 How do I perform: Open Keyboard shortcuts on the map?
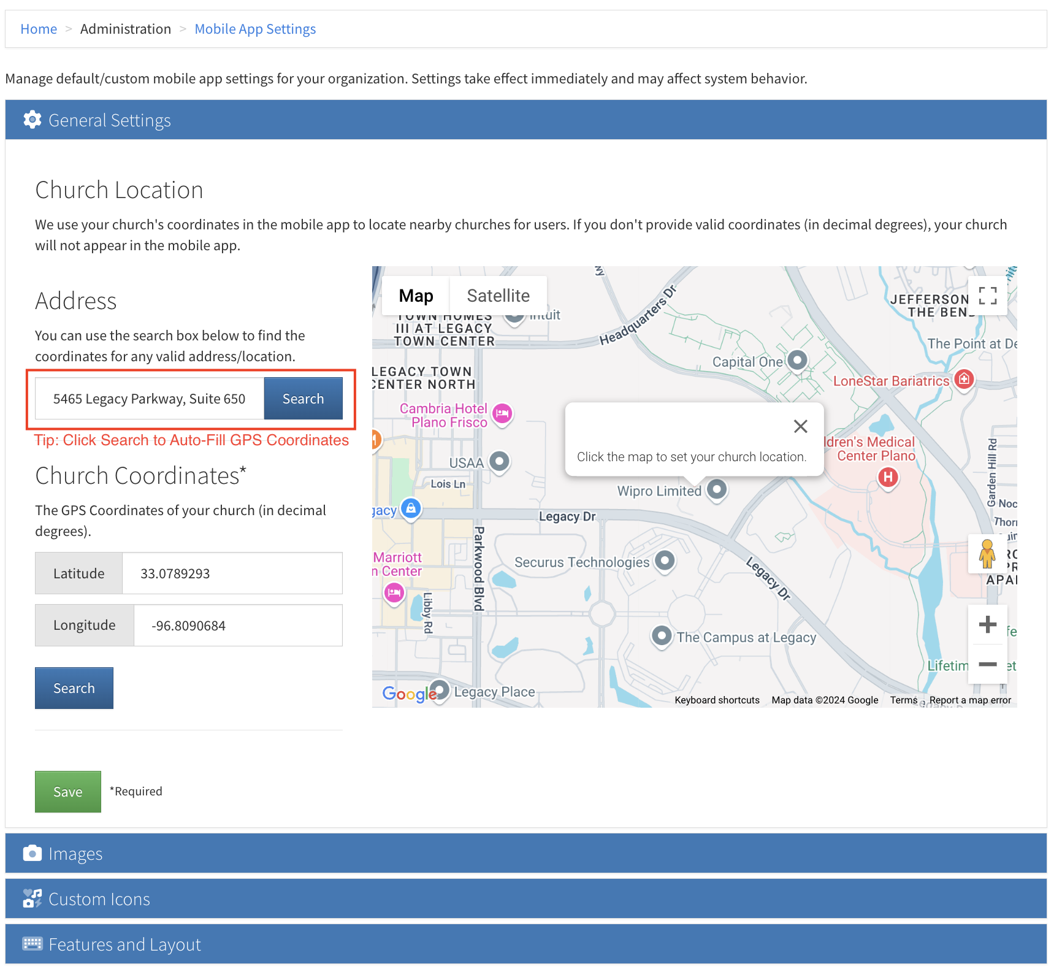pos(717,700)
